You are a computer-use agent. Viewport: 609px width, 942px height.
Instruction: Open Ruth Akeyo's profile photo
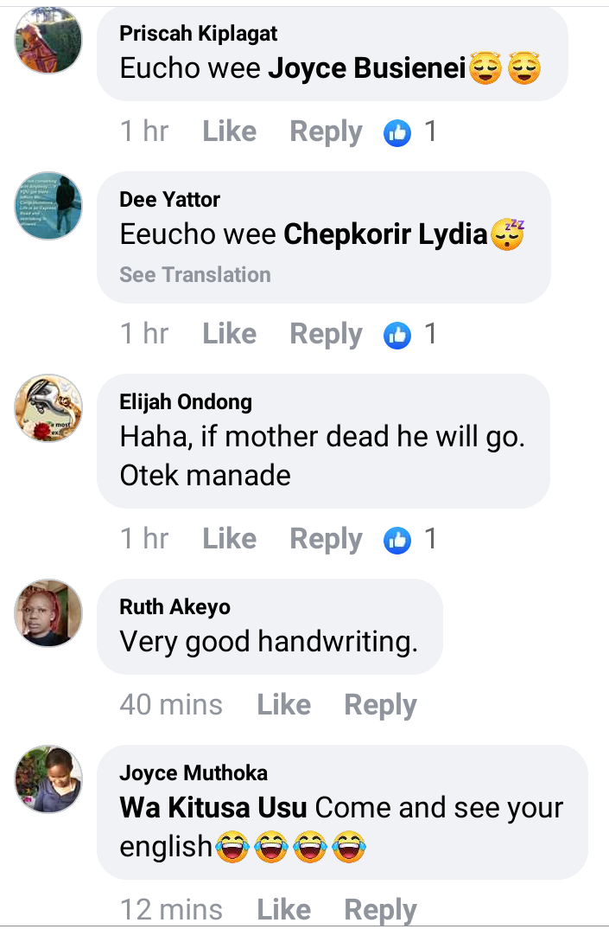point(48,613)
